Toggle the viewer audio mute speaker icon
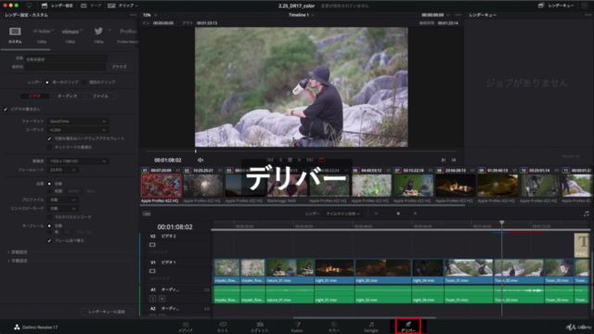This screenshot has height=334, width=594. (200, 161)
